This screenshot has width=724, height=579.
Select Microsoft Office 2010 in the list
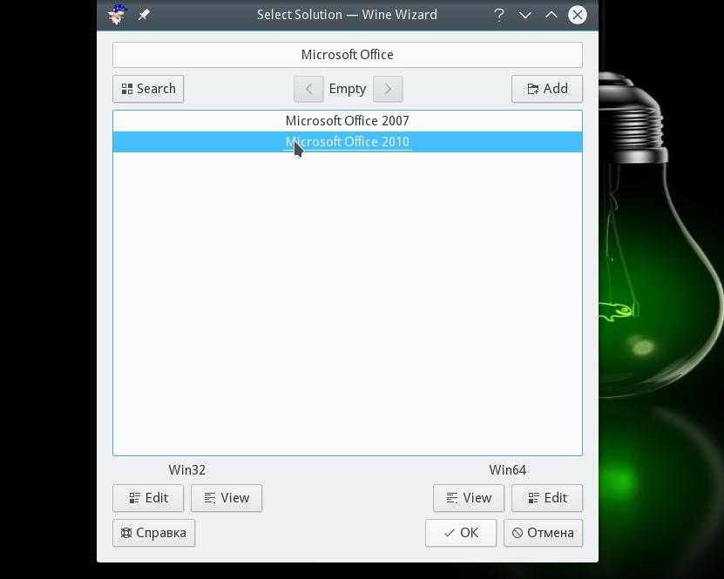(348, 142)
